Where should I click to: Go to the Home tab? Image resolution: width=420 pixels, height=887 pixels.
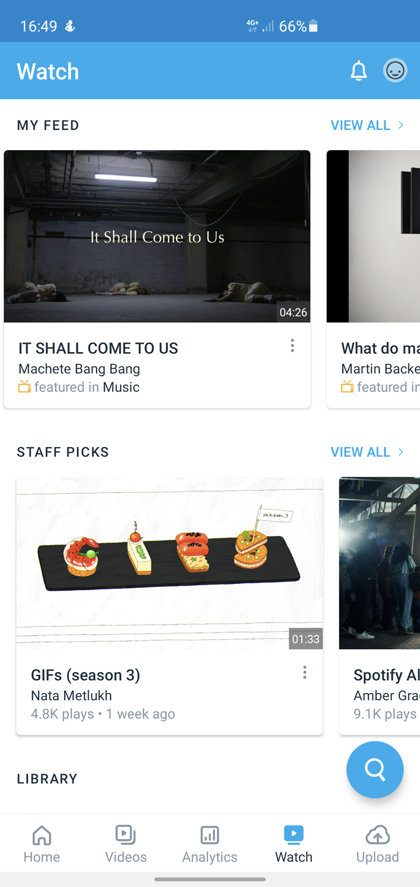coord(42,844)
